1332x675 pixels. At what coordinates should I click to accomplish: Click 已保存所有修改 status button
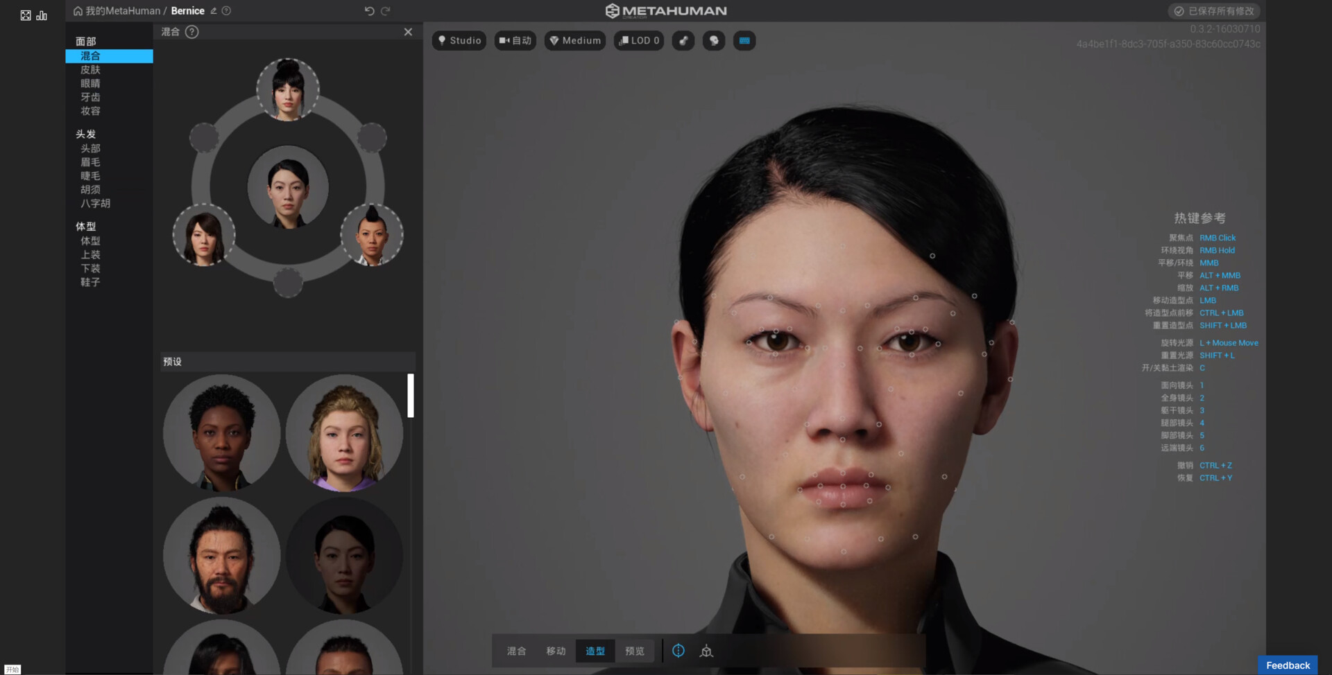click(x=1215, y=11)
